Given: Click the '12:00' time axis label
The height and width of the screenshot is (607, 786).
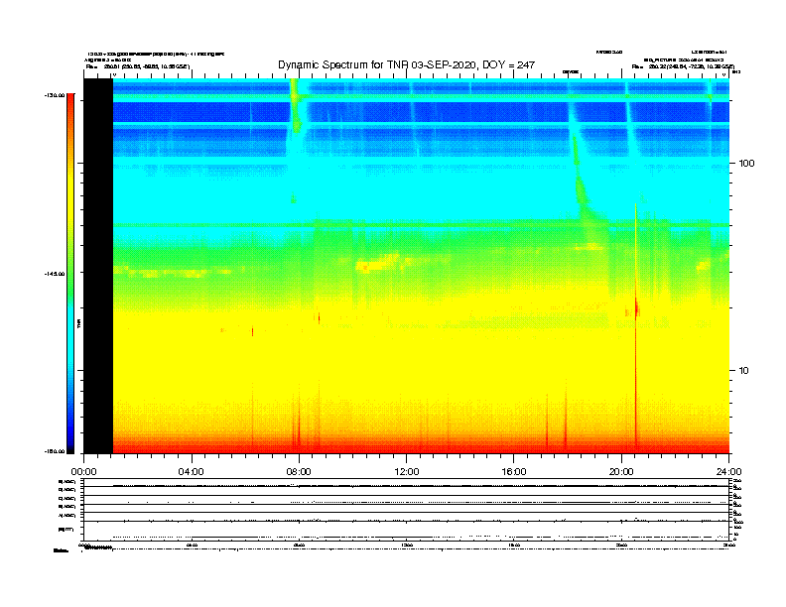Looking at the screenshot, I should 407,472.
